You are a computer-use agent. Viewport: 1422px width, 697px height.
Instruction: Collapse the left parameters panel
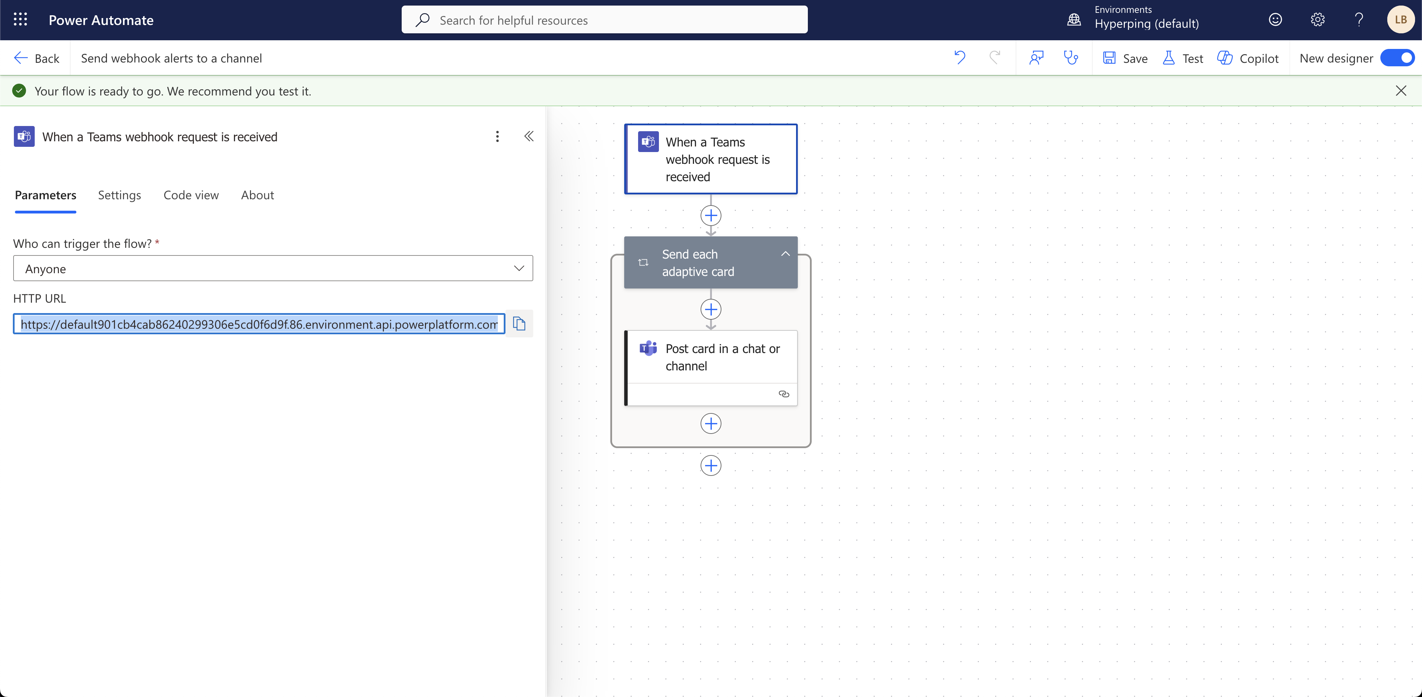pos(529,136)
